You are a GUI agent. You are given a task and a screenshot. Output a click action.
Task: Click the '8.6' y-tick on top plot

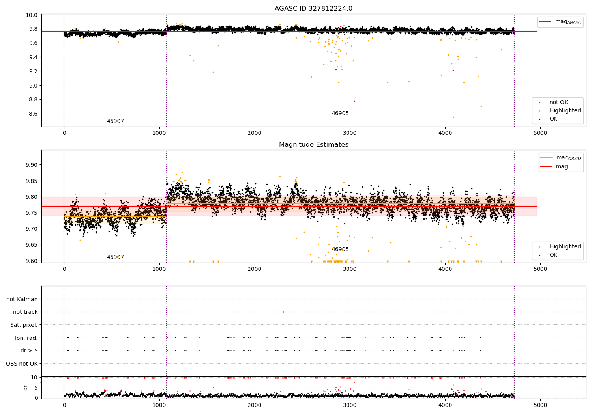coord(34,114)
